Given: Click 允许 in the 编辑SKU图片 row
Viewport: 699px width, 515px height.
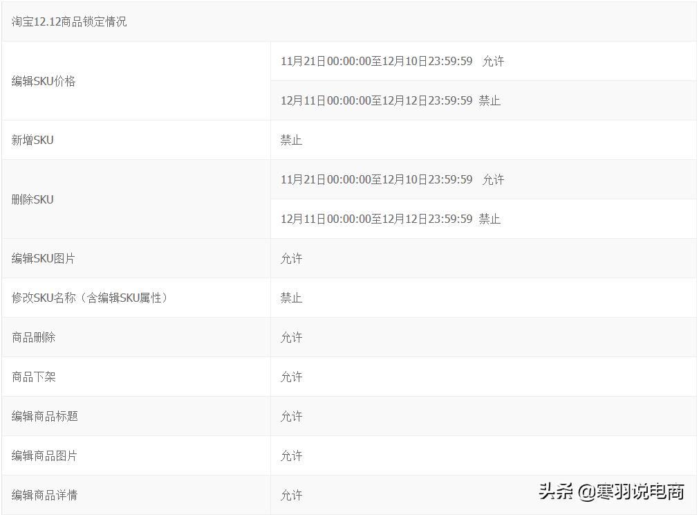Looking at the screenshot, I should point(292,258).
